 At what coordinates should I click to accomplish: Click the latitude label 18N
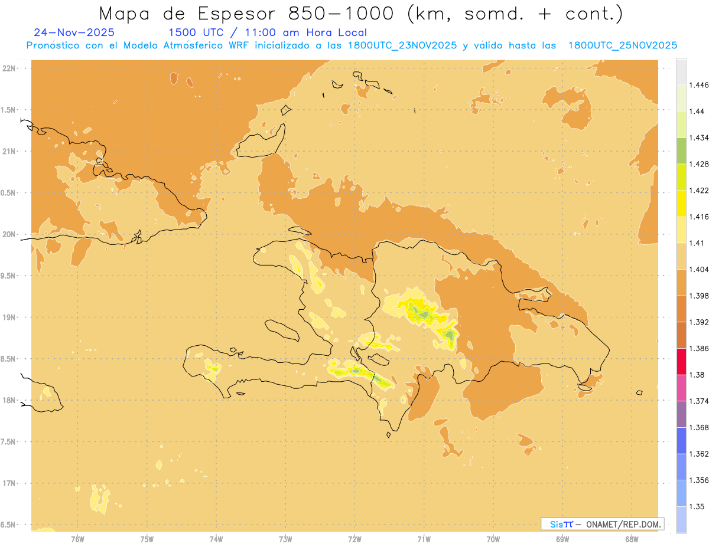(x=10, y=400)
